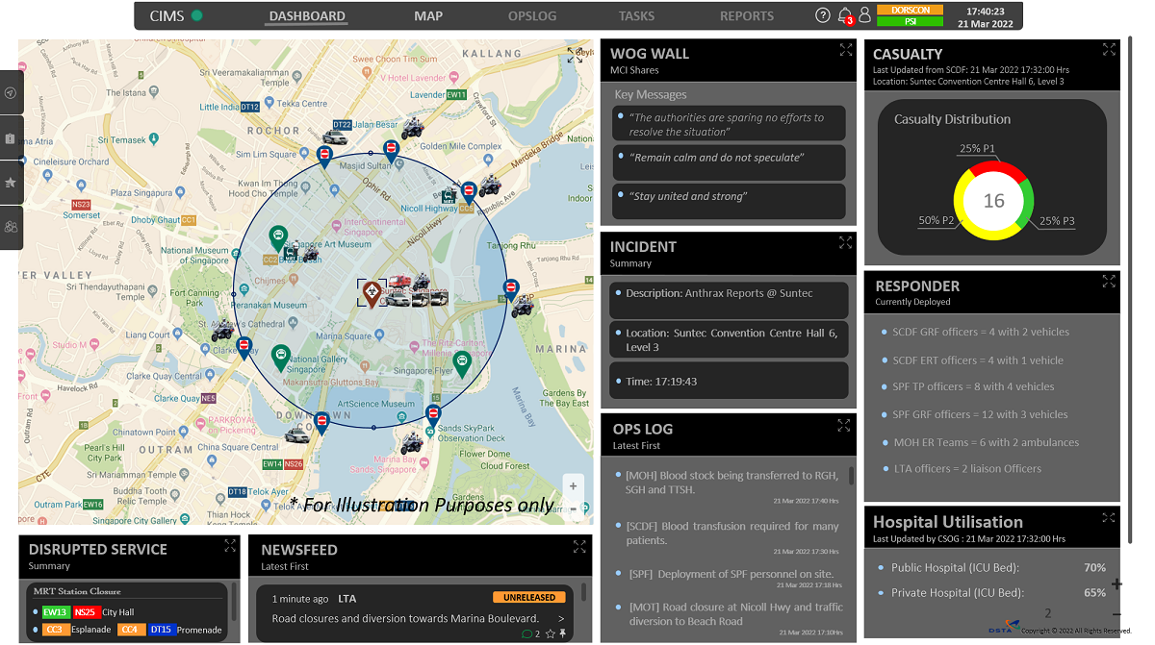Expand the Newsfeed panel
The width and height of the screenshot is (1155, 645).
tap(579, 546)
